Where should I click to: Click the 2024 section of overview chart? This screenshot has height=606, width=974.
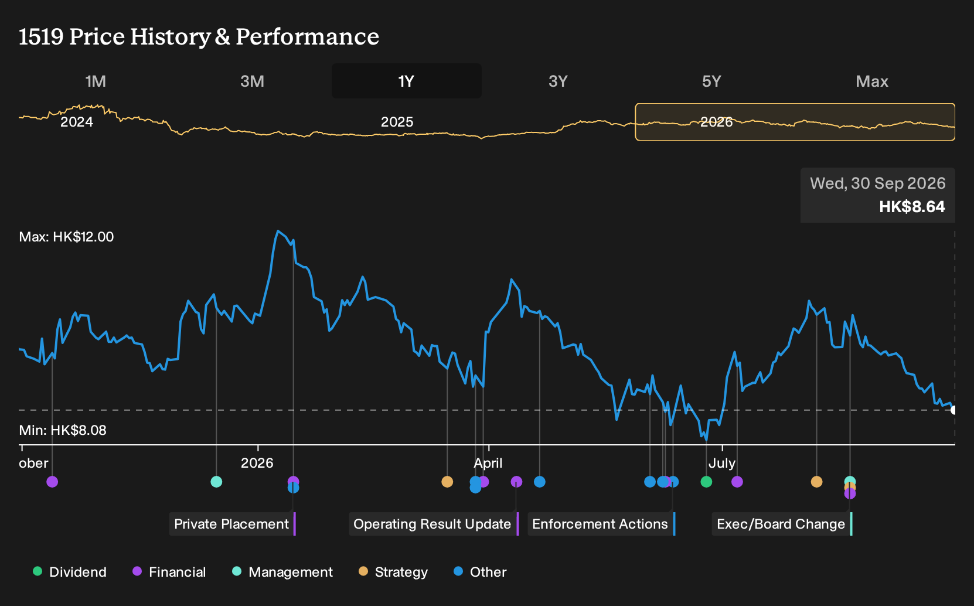[77, 122]
